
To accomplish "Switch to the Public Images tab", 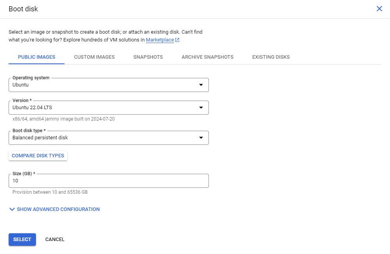I will pyautogui.click(x=36, y=57).
